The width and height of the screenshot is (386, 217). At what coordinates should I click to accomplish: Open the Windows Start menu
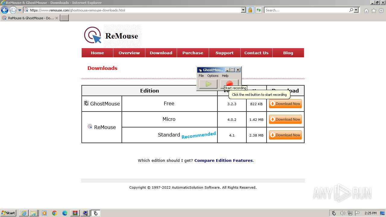click(8, 213)
